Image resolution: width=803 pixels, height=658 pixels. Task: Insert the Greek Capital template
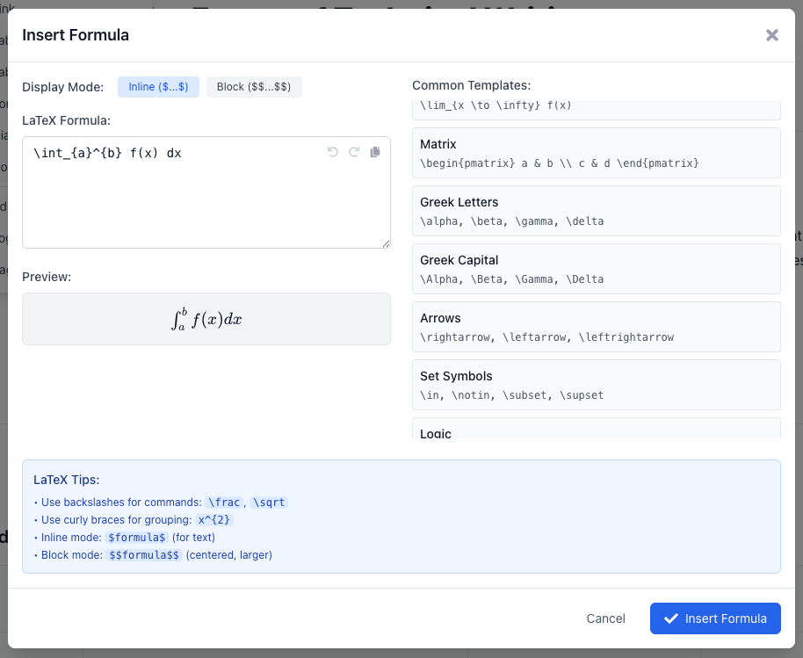(x=597, y=269)
